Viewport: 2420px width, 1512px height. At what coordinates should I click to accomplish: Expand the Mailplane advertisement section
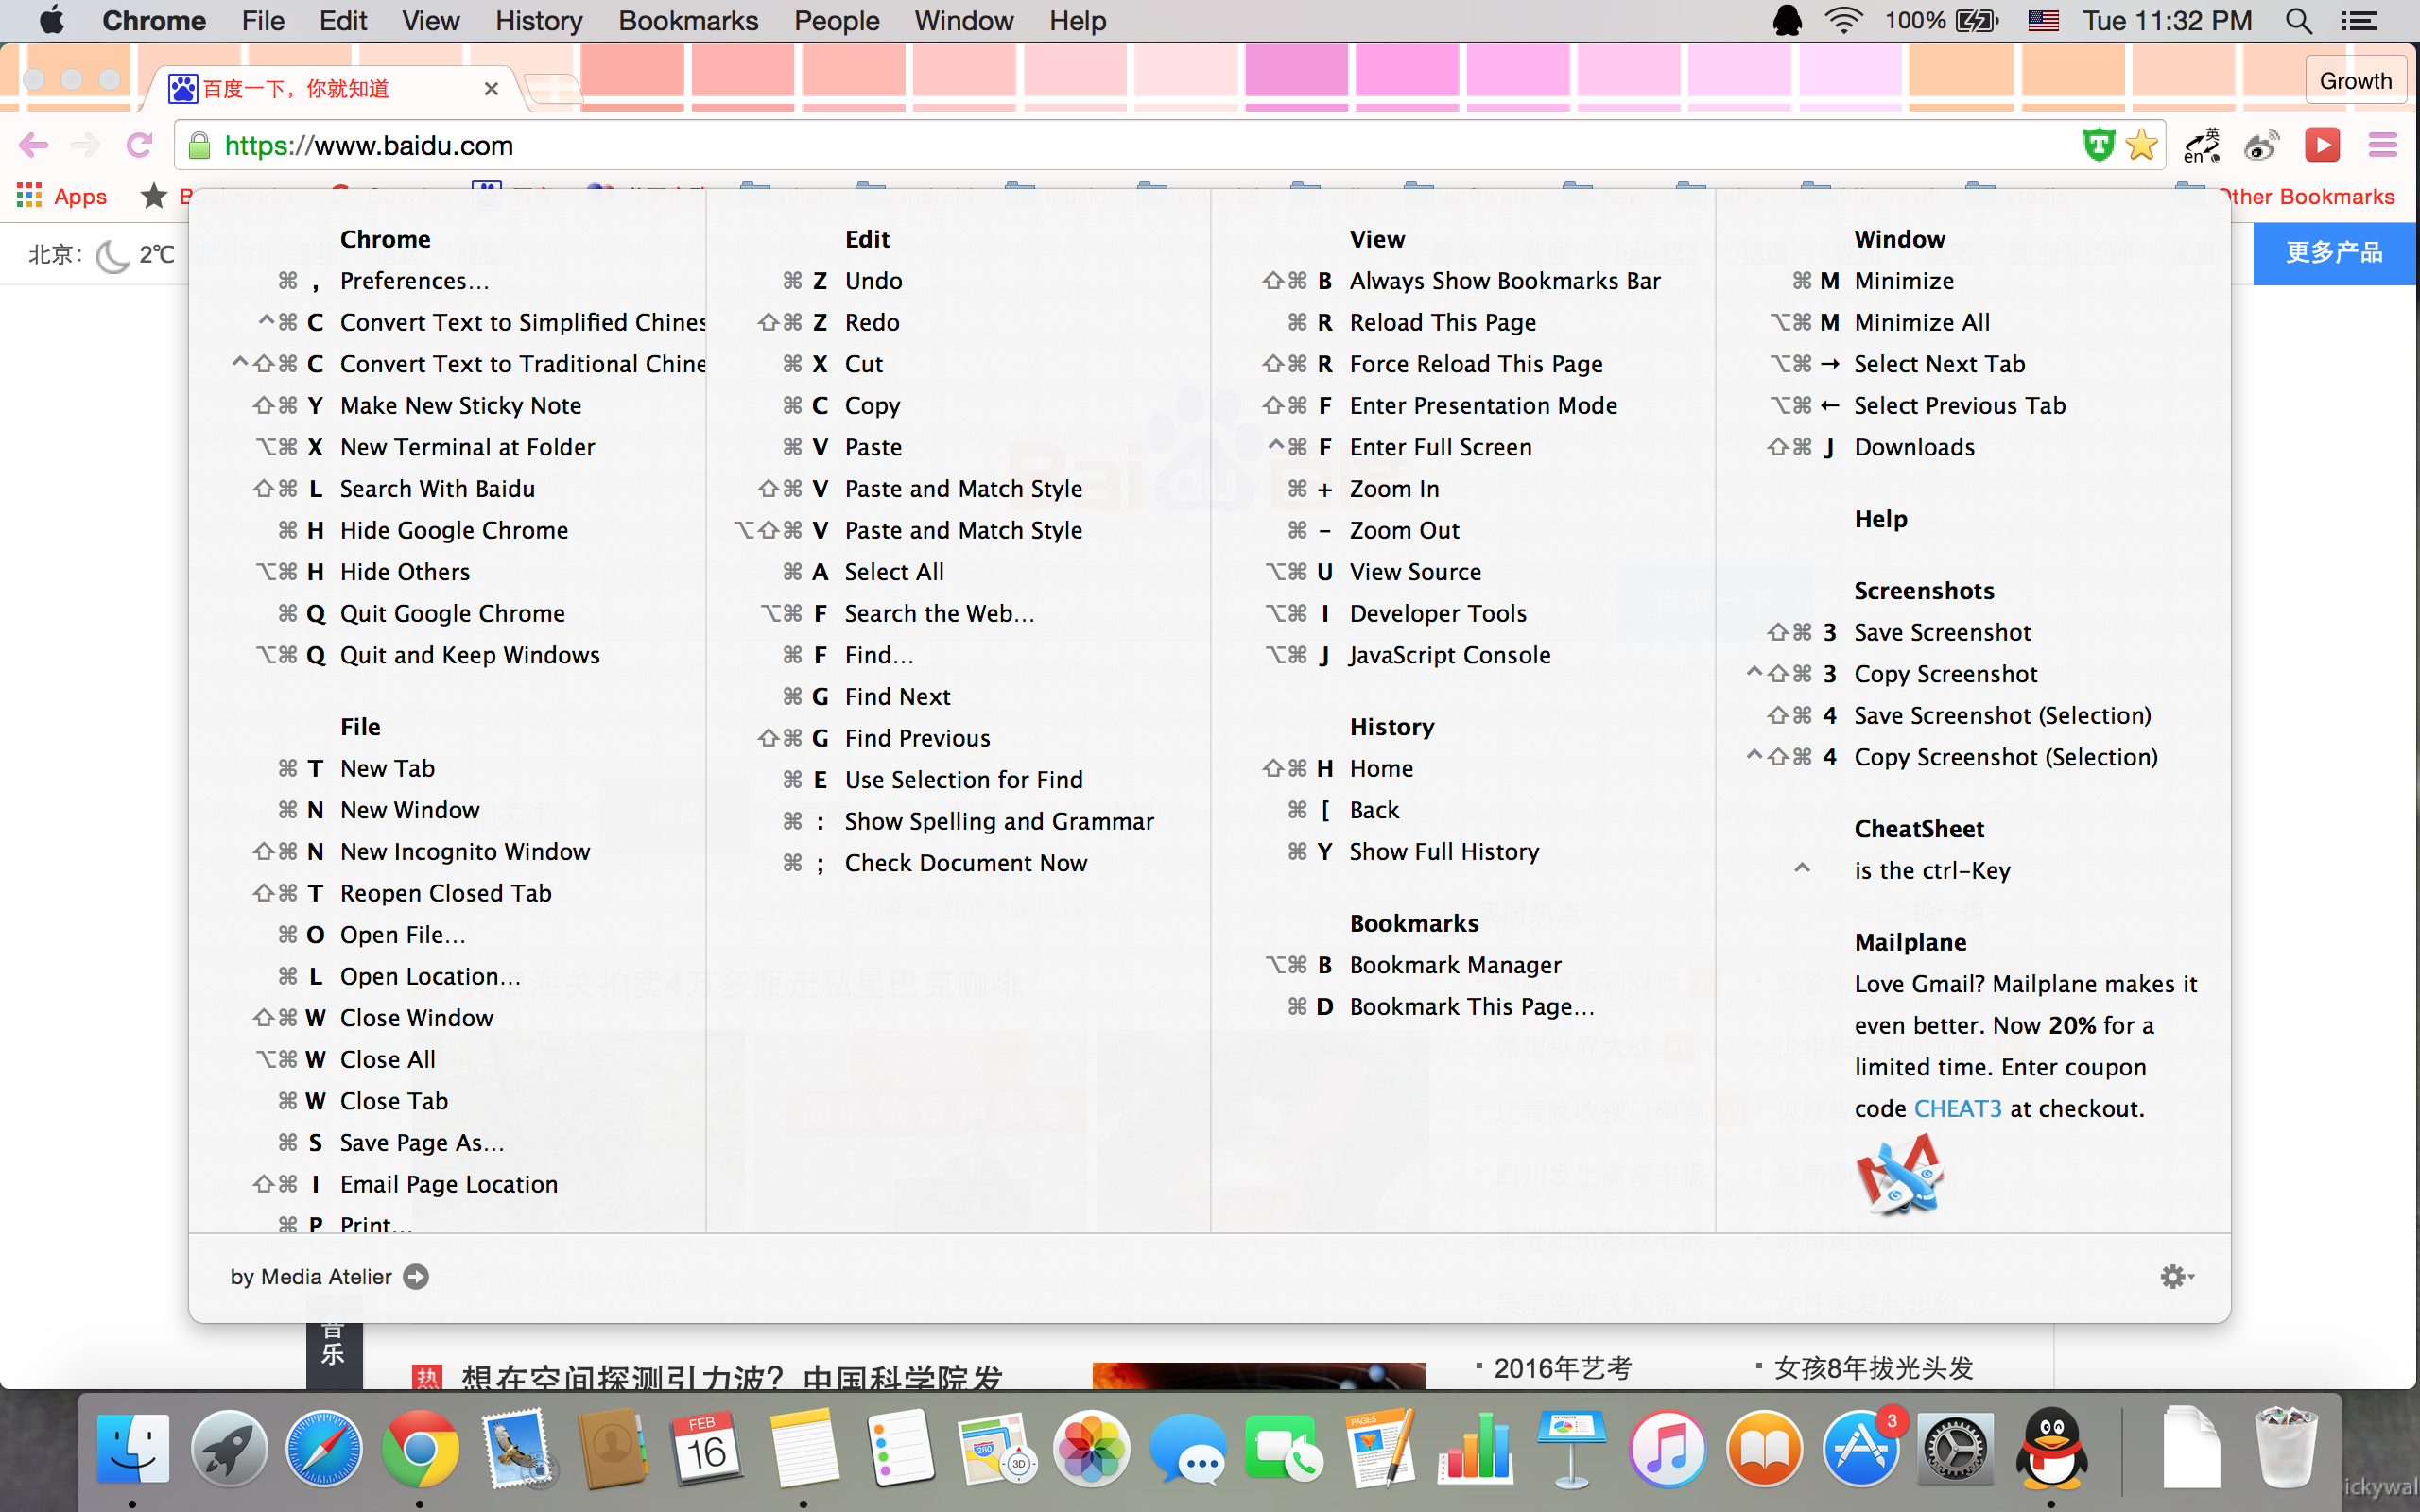1908,940
